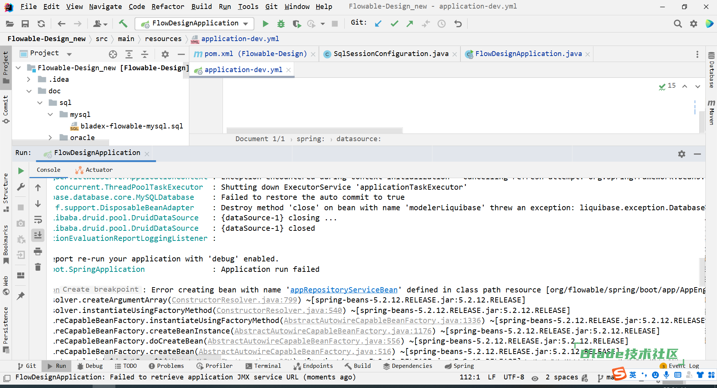The height and width of the screenshot is (388, 717).
Task: Toggle Commit tool window stripe button
Action: (6, 109)
